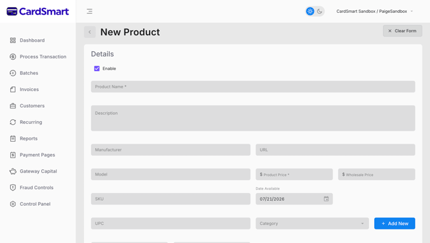Image resolution: width=430 pixels, height=243 pixels.
Task: Click the Invoices document icon
Action: pyautogui.click(x=13, y=89)
